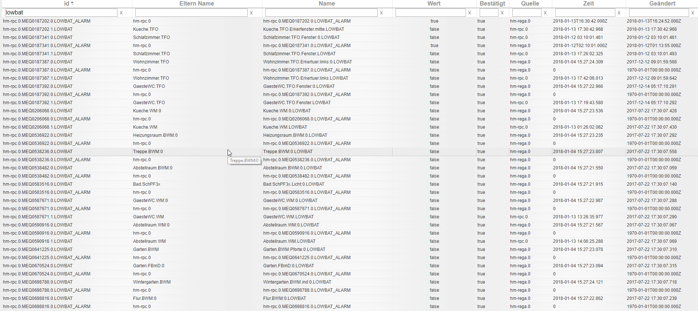Click Name cell Treppe.BWM:0.LOWBAT

tap(288, 152)
